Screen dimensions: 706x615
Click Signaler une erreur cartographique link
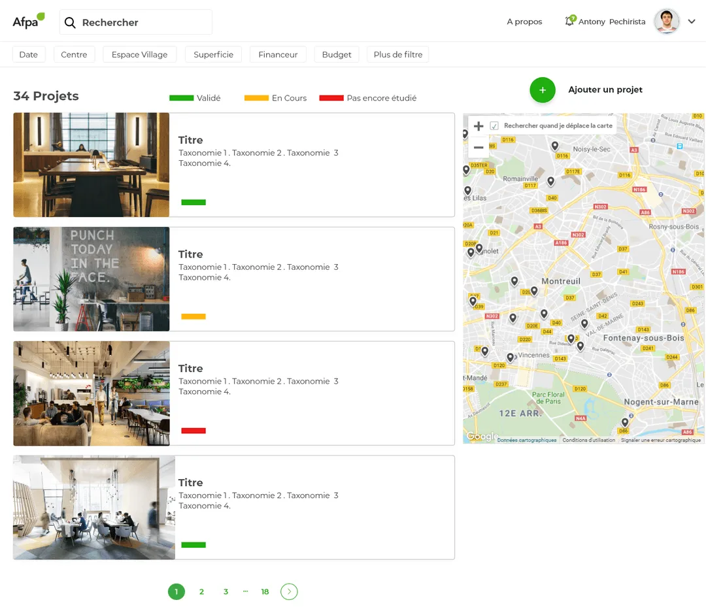point(660,440)
